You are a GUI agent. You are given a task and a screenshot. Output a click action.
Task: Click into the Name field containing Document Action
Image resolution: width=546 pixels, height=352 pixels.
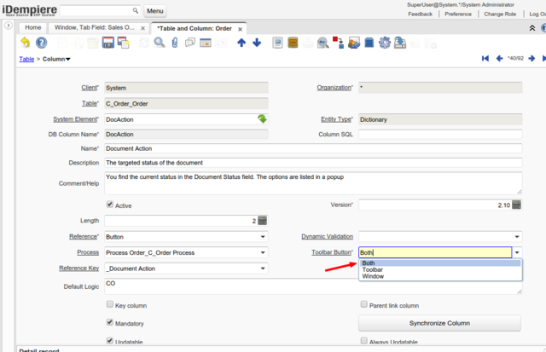pyautogui.click(x=313, y=148)
